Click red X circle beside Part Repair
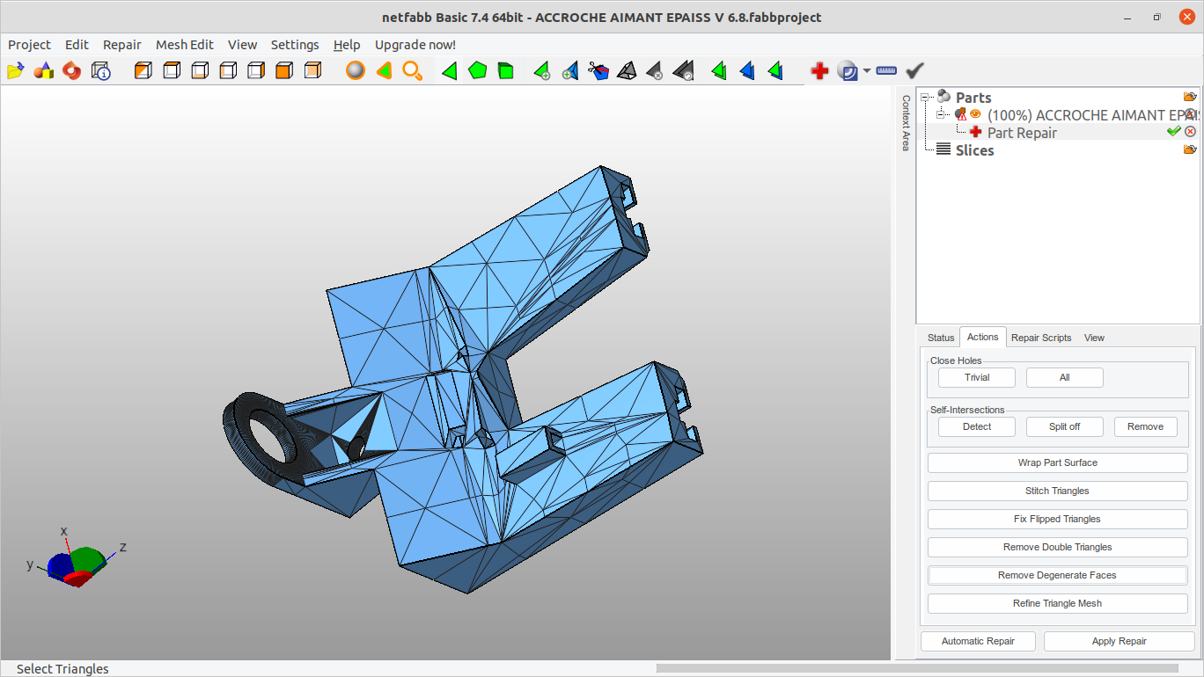The image size is (1204, 677). [1191, 131]
